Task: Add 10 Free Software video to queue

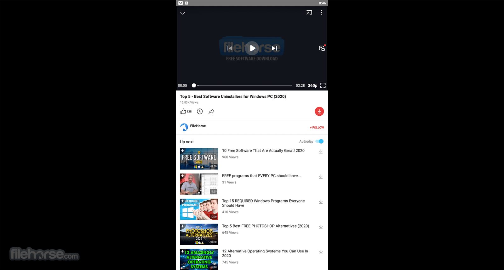Action: (182, 151)
